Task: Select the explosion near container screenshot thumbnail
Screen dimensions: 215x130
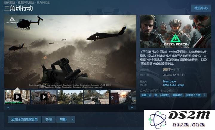Action: (123, 97)
